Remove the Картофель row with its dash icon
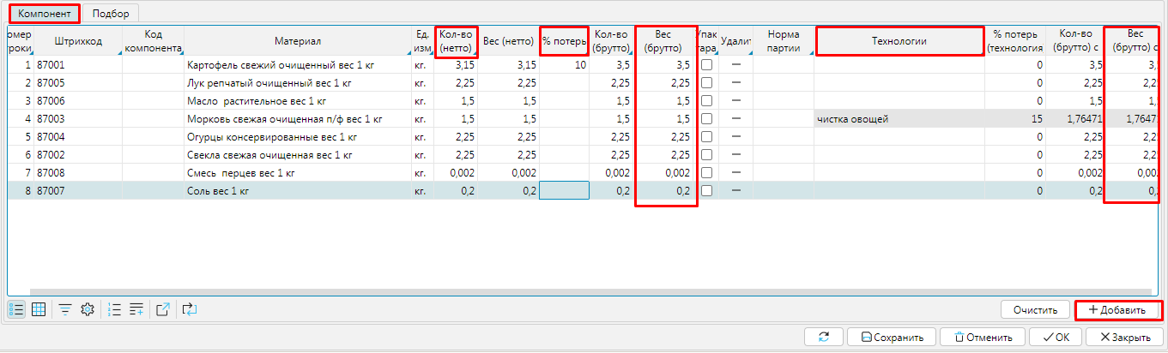This screenshot has width=1168, height=353. (736, 65)
